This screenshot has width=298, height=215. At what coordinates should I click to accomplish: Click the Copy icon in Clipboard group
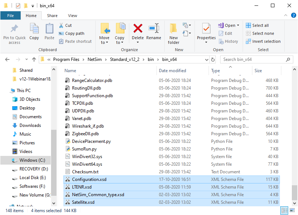(x=34, y=29)
